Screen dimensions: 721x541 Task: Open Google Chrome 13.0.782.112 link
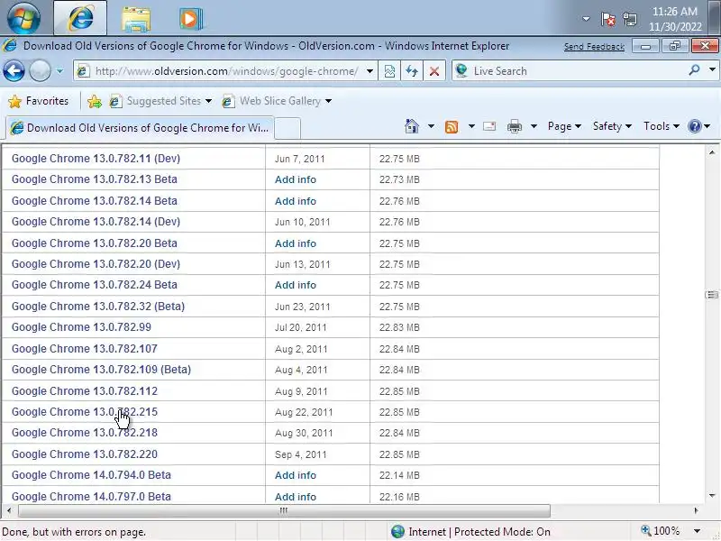pyautogui.click(x=85, y=391)
